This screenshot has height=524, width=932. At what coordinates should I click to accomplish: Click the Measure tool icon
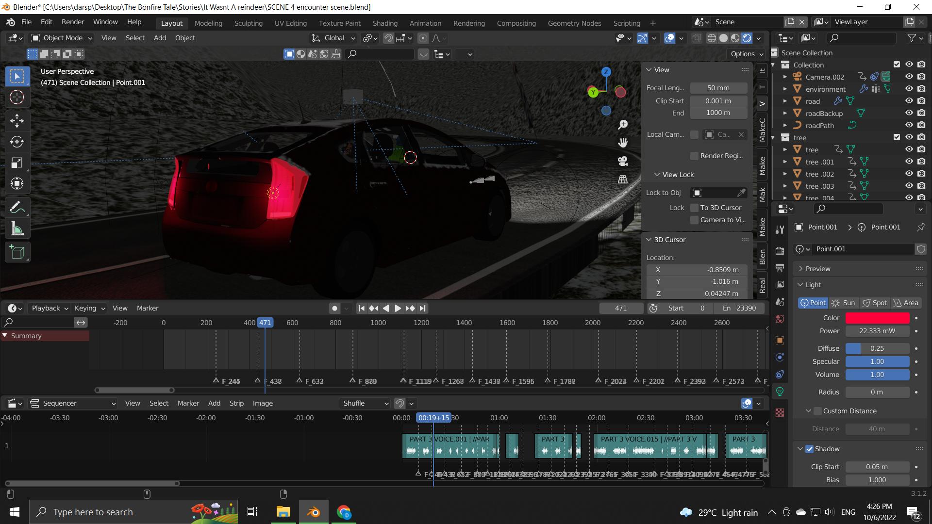(x=17, y=229)
